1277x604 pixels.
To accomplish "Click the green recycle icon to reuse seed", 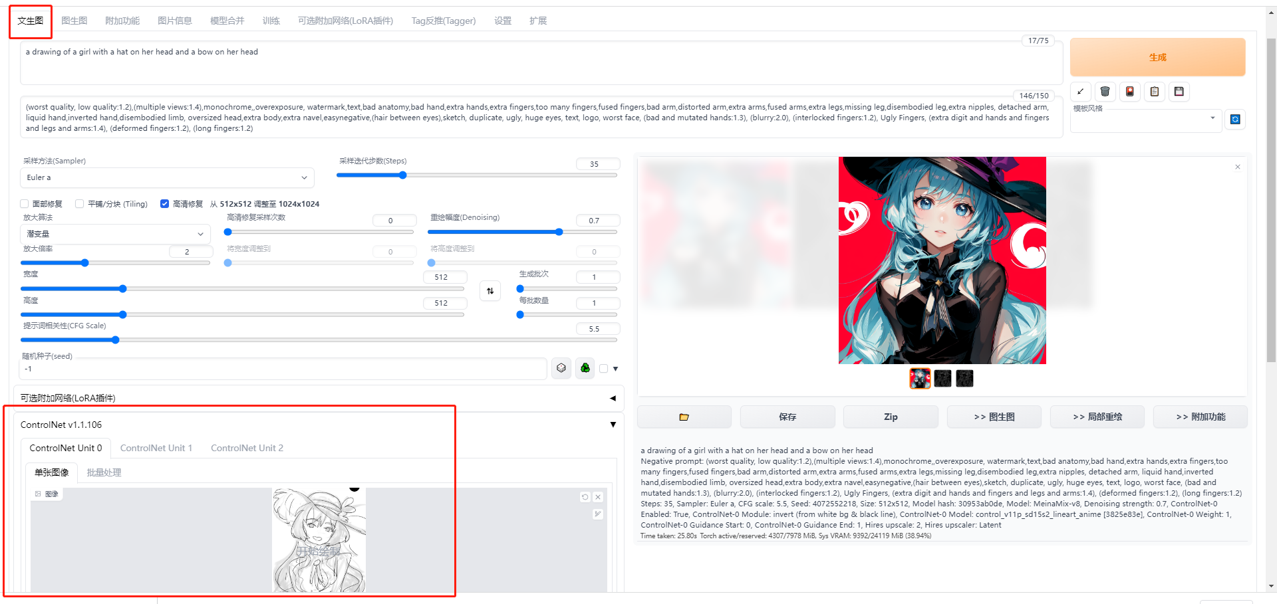I will click(585, 368).
